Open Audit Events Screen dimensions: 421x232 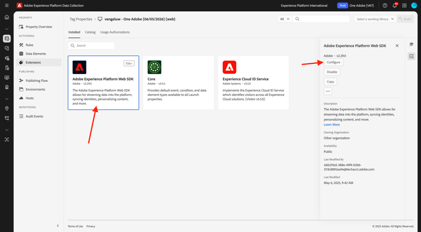(x=39, y=116)
